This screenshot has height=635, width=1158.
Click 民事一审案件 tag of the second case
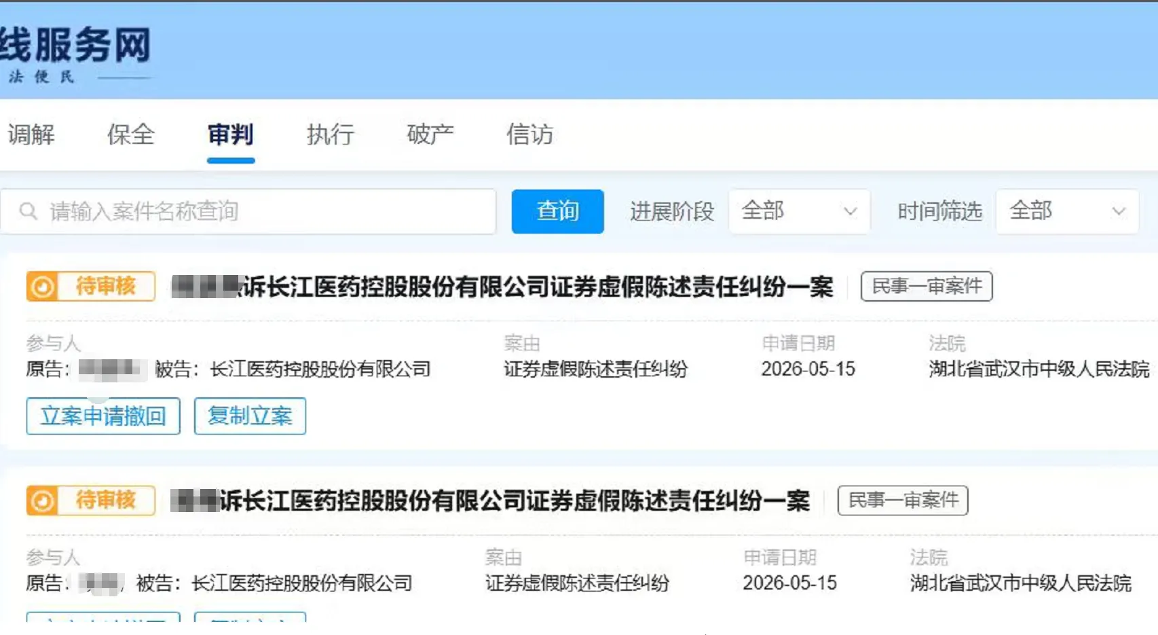(903, 501)
